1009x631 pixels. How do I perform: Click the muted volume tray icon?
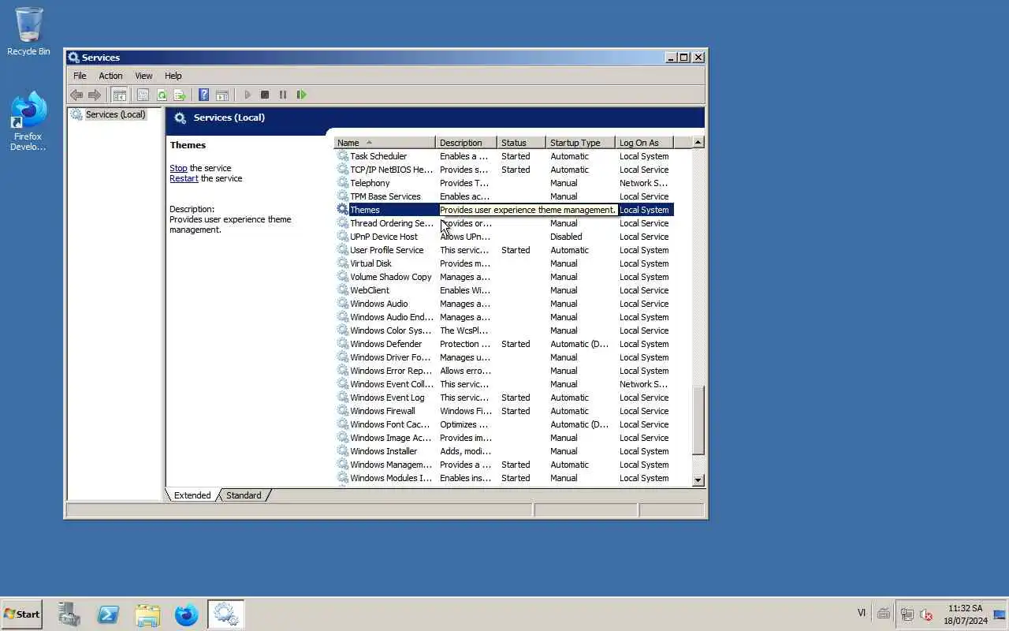[x=926, y=614]
